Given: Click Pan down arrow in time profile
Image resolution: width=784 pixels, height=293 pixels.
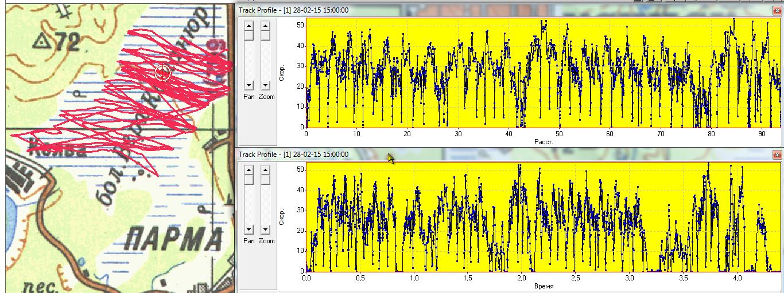Looking at the screenshot, I should (x=249, y=229).
